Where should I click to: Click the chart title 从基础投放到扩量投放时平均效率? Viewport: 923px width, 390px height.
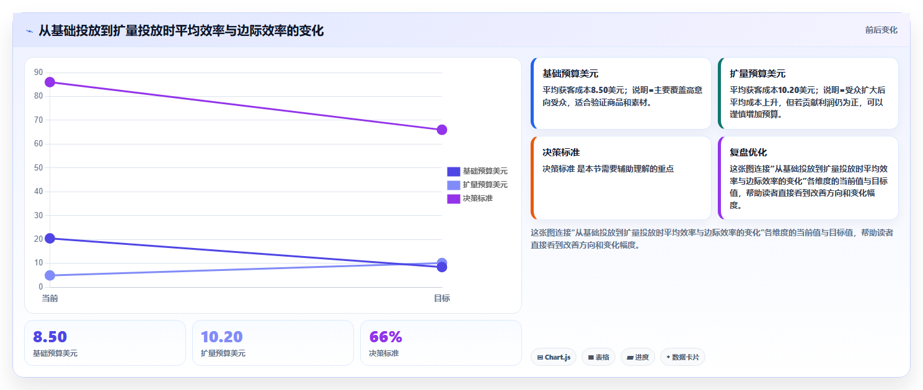pos(181,30)
